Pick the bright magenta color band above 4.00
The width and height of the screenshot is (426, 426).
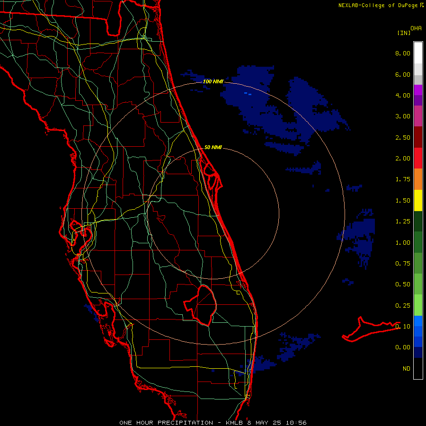coord(418,90)
